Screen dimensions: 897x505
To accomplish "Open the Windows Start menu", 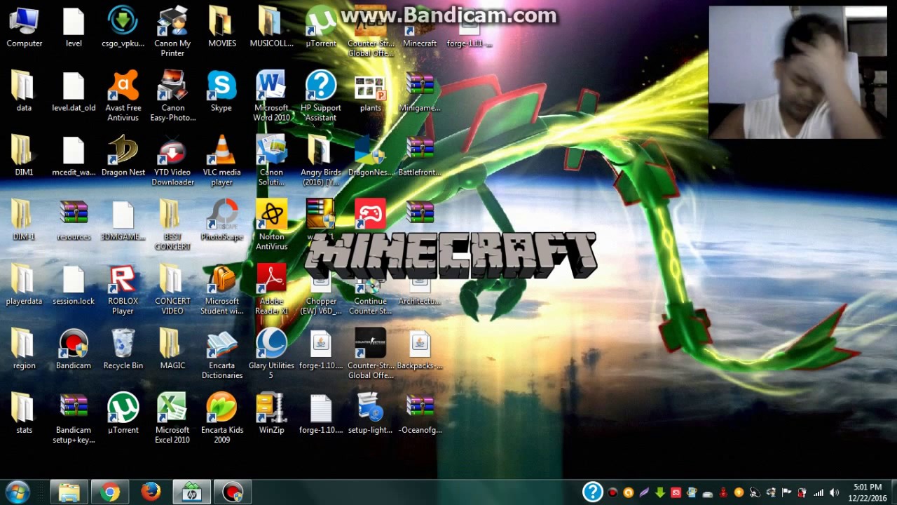I will pos(18,492).
